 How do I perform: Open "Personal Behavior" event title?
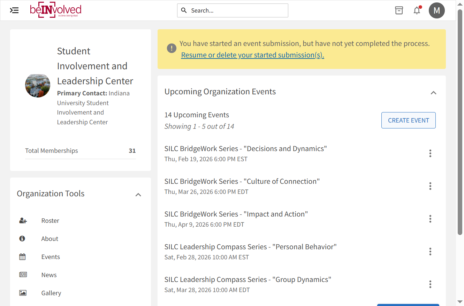(251, 247)
